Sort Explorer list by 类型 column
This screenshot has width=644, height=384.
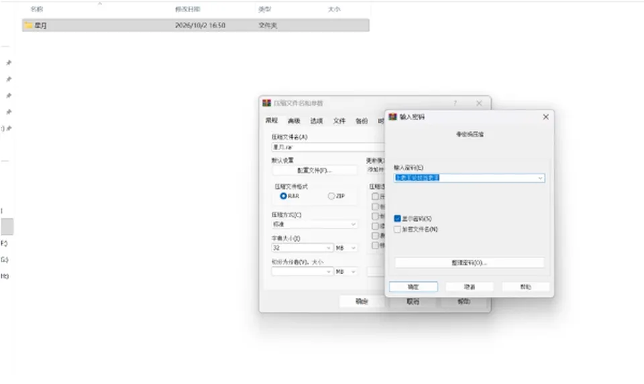(264, 9)
